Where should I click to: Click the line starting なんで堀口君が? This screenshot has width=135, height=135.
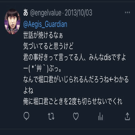coord(76,80)
